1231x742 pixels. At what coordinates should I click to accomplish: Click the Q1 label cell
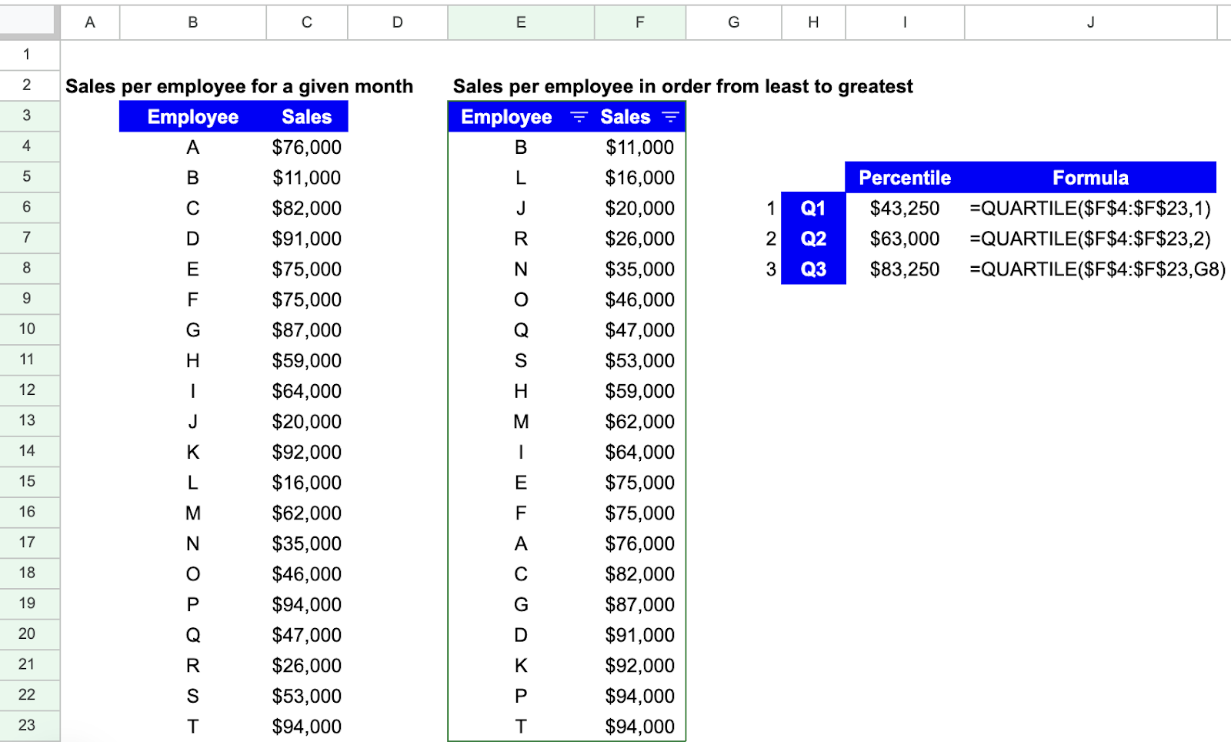click(x=813, y=208)
